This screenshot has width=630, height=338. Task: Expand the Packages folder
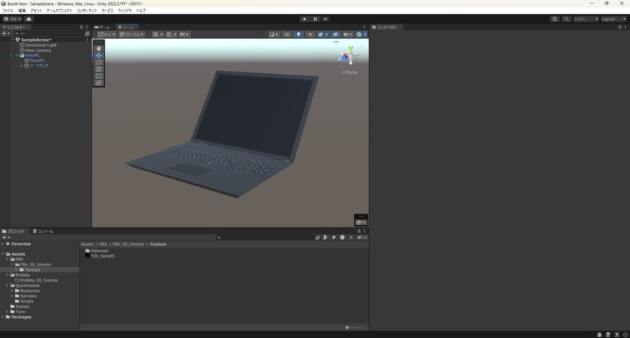(x=3, y=316)
